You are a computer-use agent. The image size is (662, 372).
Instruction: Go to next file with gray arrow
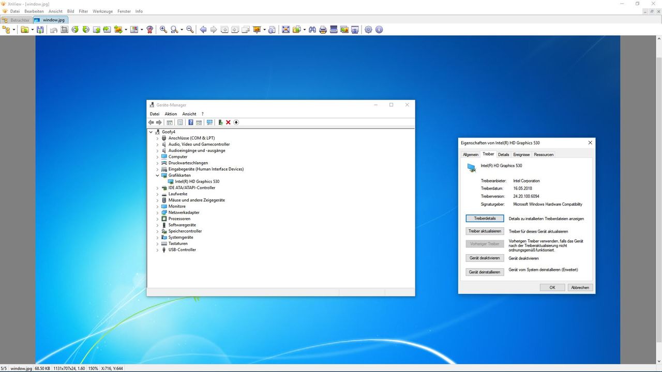pos(214,29)
